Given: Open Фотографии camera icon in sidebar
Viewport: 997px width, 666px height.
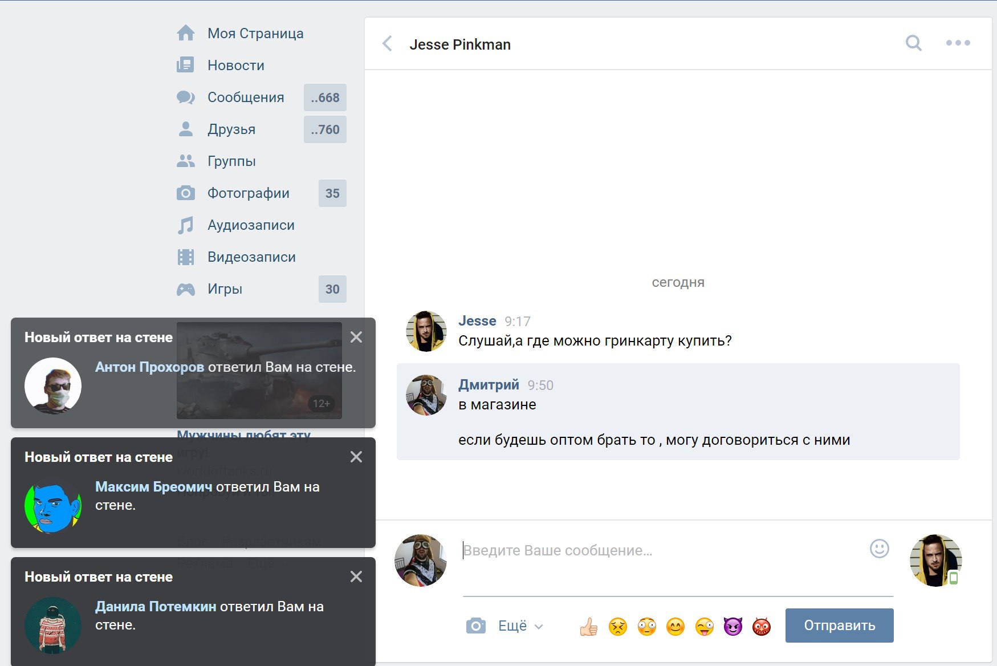Looking at the screenshot, I should click(x=186, y=193).
